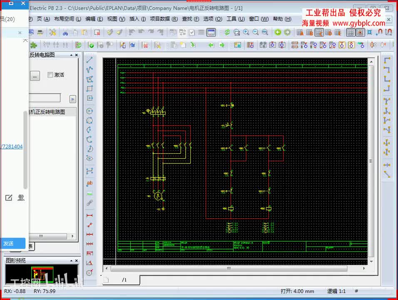
Task: Select the Polygon drawing tool
Action: pos(90,79)
